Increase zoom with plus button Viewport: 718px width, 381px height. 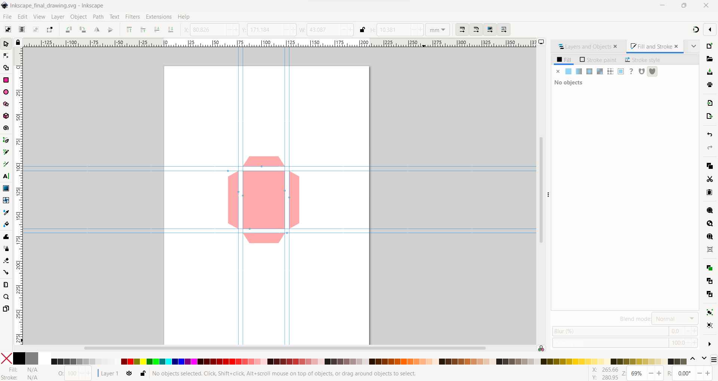(x=660, y=374)
